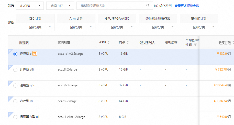
Task: Open Arm 计算 全部分类 dropdown
Action: click(x=76, y=27)
